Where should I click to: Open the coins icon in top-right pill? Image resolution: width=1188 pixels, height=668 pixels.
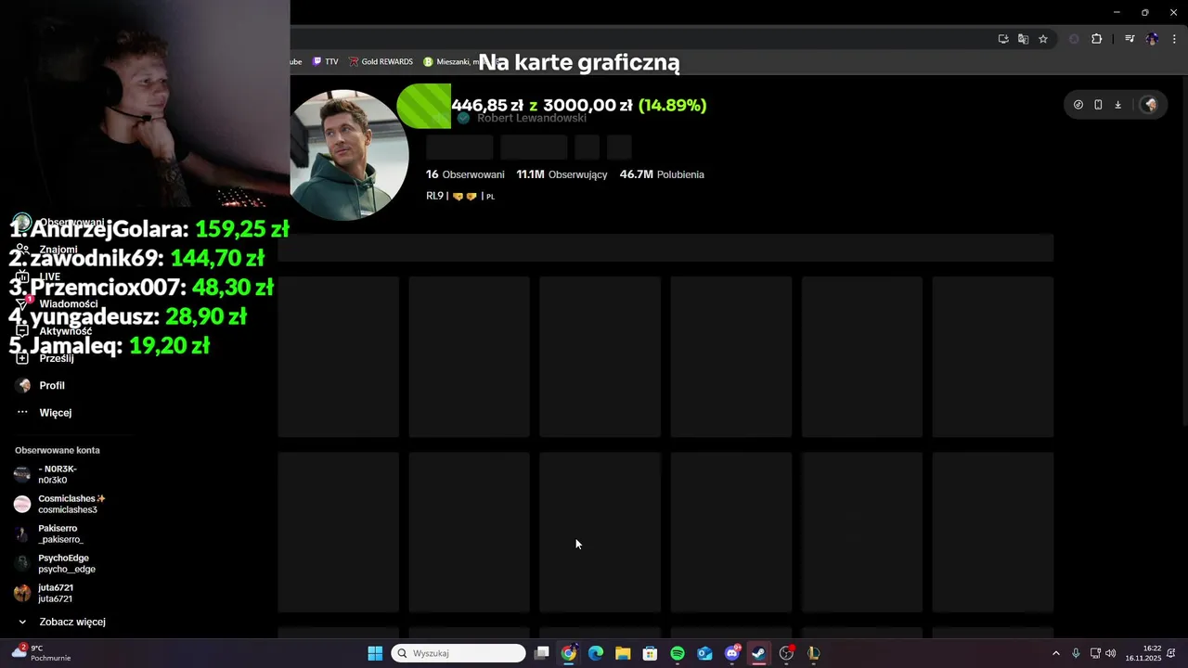pos(1078,105)
